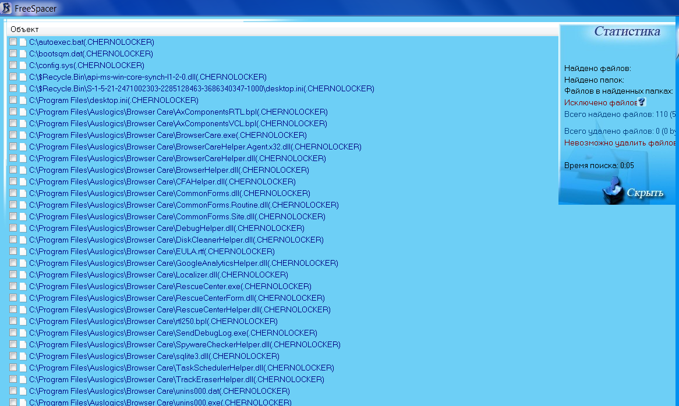
Task: Click file icon beside CommonForms.dll
Action: (x=23, y=193)
